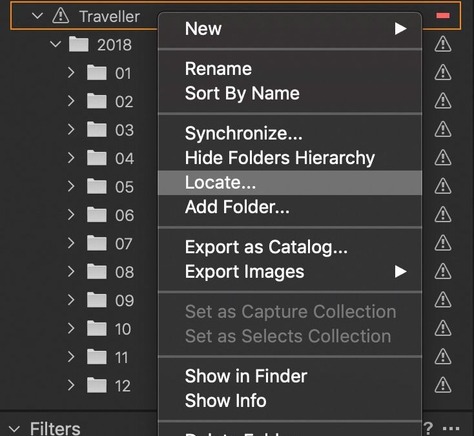Expand folder 01 with its chevron
This screenshot has width=474, height=436.
(71, 73)
